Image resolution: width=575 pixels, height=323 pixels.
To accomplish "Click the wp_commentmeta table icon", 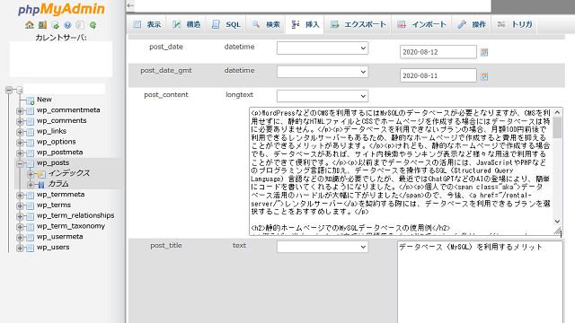I will 30,110.
